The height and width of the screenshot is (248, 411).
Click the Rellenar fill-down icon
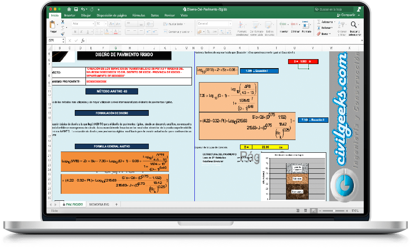pyautogui.click(x=319, y=28)
